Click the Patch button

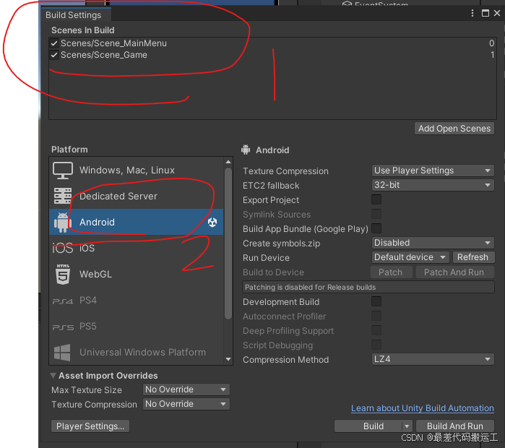tap(391, 272)
